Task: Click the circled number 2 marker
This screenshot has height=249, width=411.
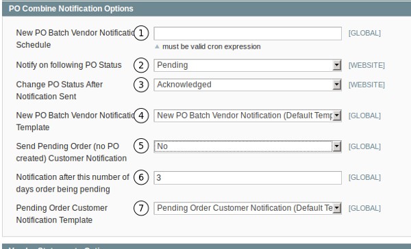Action: pyautogui.click(x=141, y=65)
